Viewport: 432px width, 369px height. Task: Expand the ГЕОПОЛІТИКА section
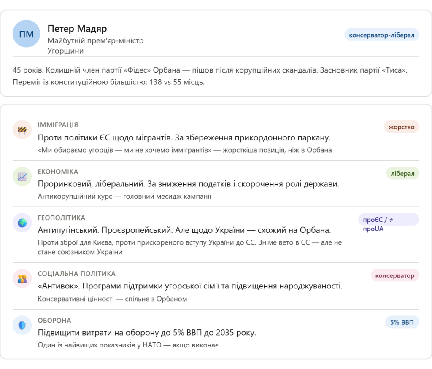[60, 218]
